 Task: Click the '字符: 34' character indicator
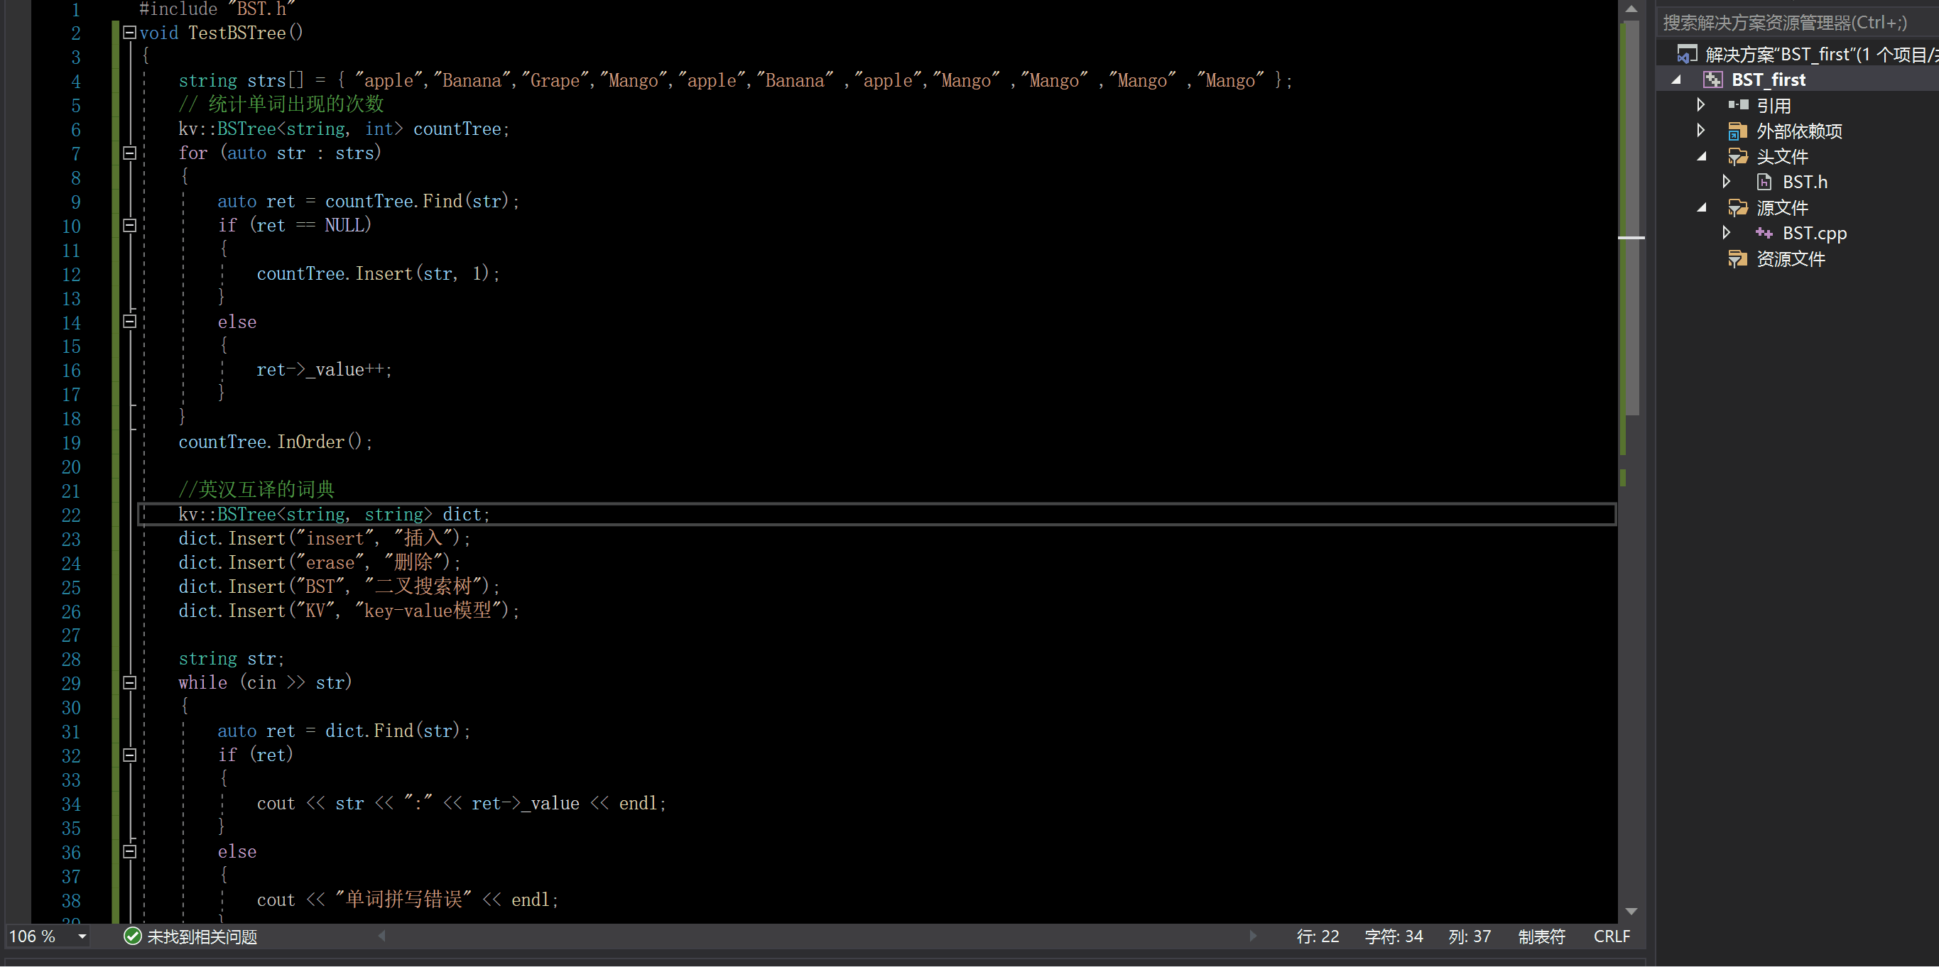[x=1394, y=936]
